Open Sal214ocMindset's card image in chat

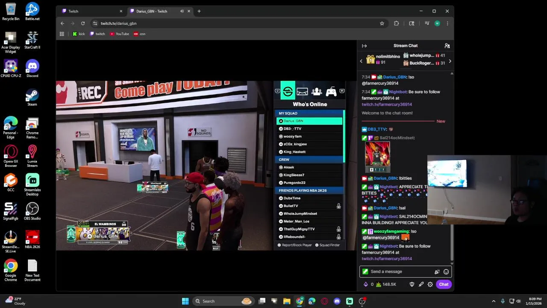377,157
